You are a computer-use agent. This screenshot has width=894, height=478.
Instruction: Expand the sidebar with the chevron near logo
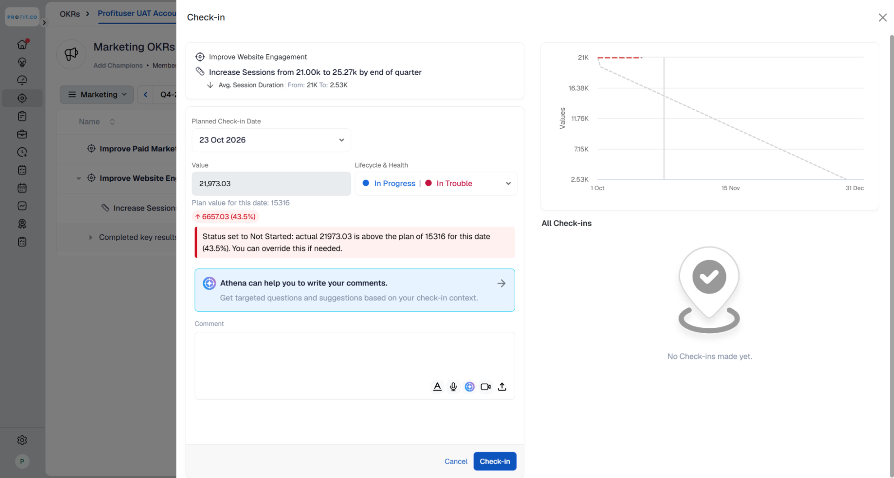[44, 22]
